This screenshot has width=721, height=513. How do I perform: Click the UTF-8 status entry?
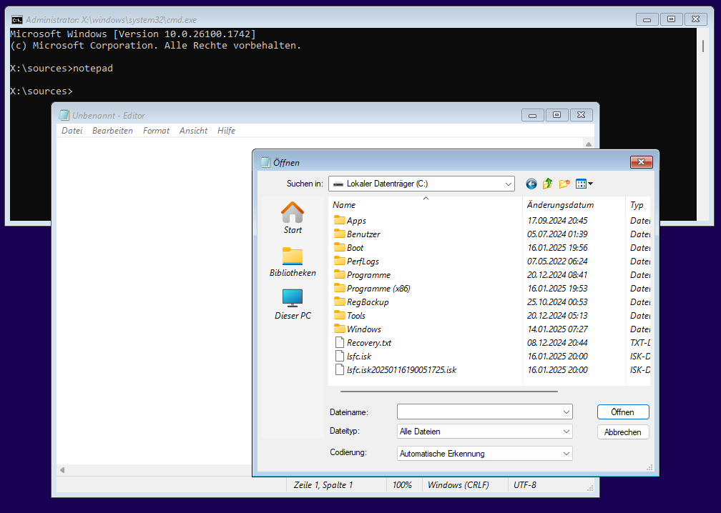coord(525,485)
